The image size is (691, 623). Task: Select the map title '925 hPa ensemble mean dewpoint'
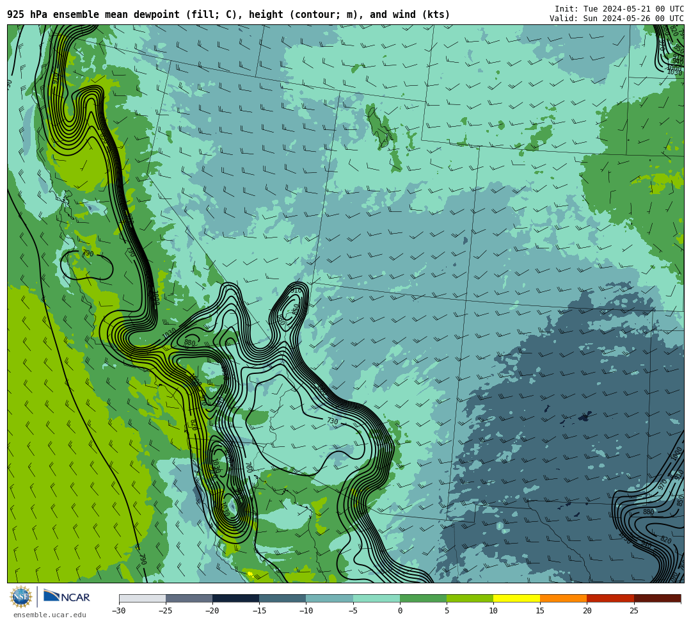pos(93,15)
